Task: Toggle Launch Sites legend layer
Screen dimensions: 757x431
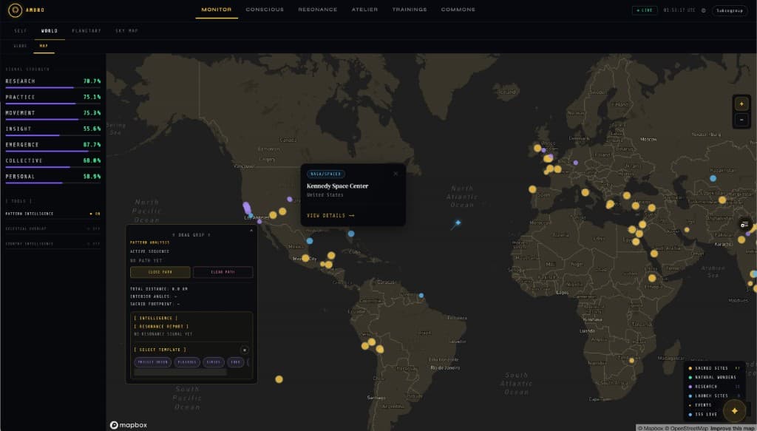Action: [x=714, y=396]
